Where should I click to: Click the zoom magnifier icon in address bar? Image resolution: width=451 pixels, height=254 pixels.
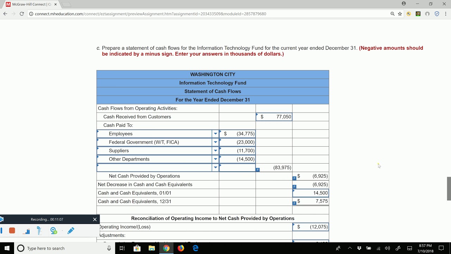(x=393, y=14)
